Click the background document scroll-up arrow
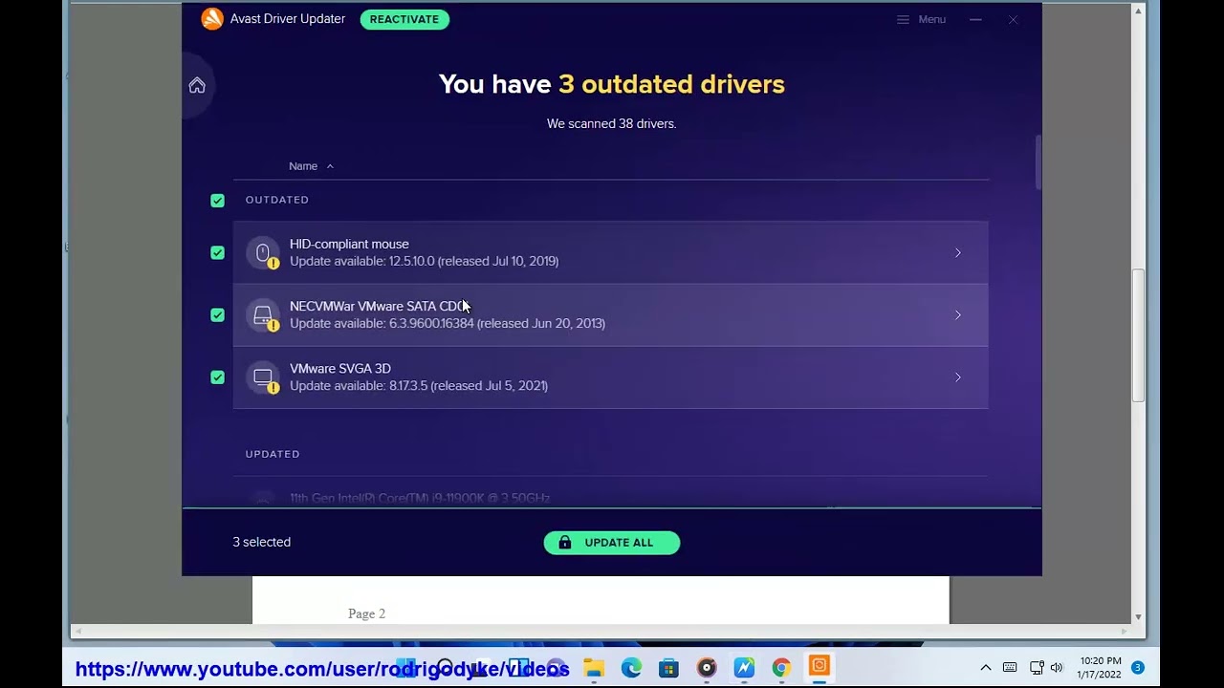 tap(1138, 11)
